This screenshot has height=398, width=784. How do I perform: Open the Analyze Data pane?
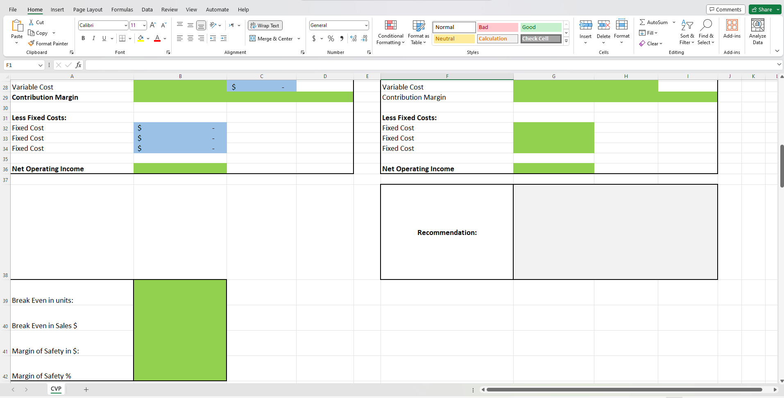[757, 31]
